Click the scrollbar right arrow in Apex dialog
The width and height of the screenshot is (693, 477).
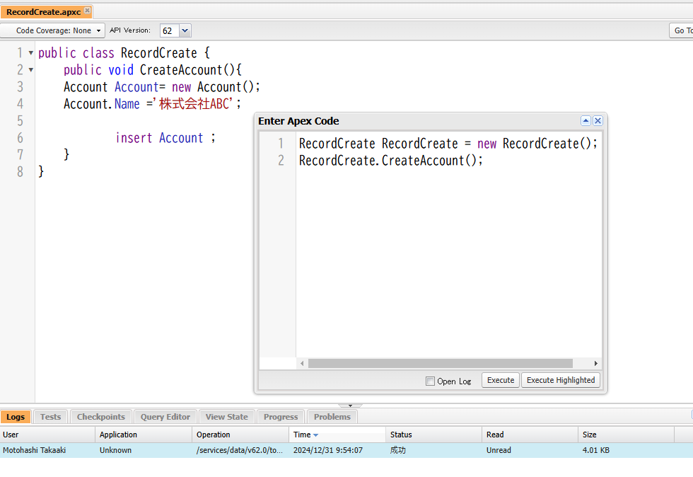(595, 363)
